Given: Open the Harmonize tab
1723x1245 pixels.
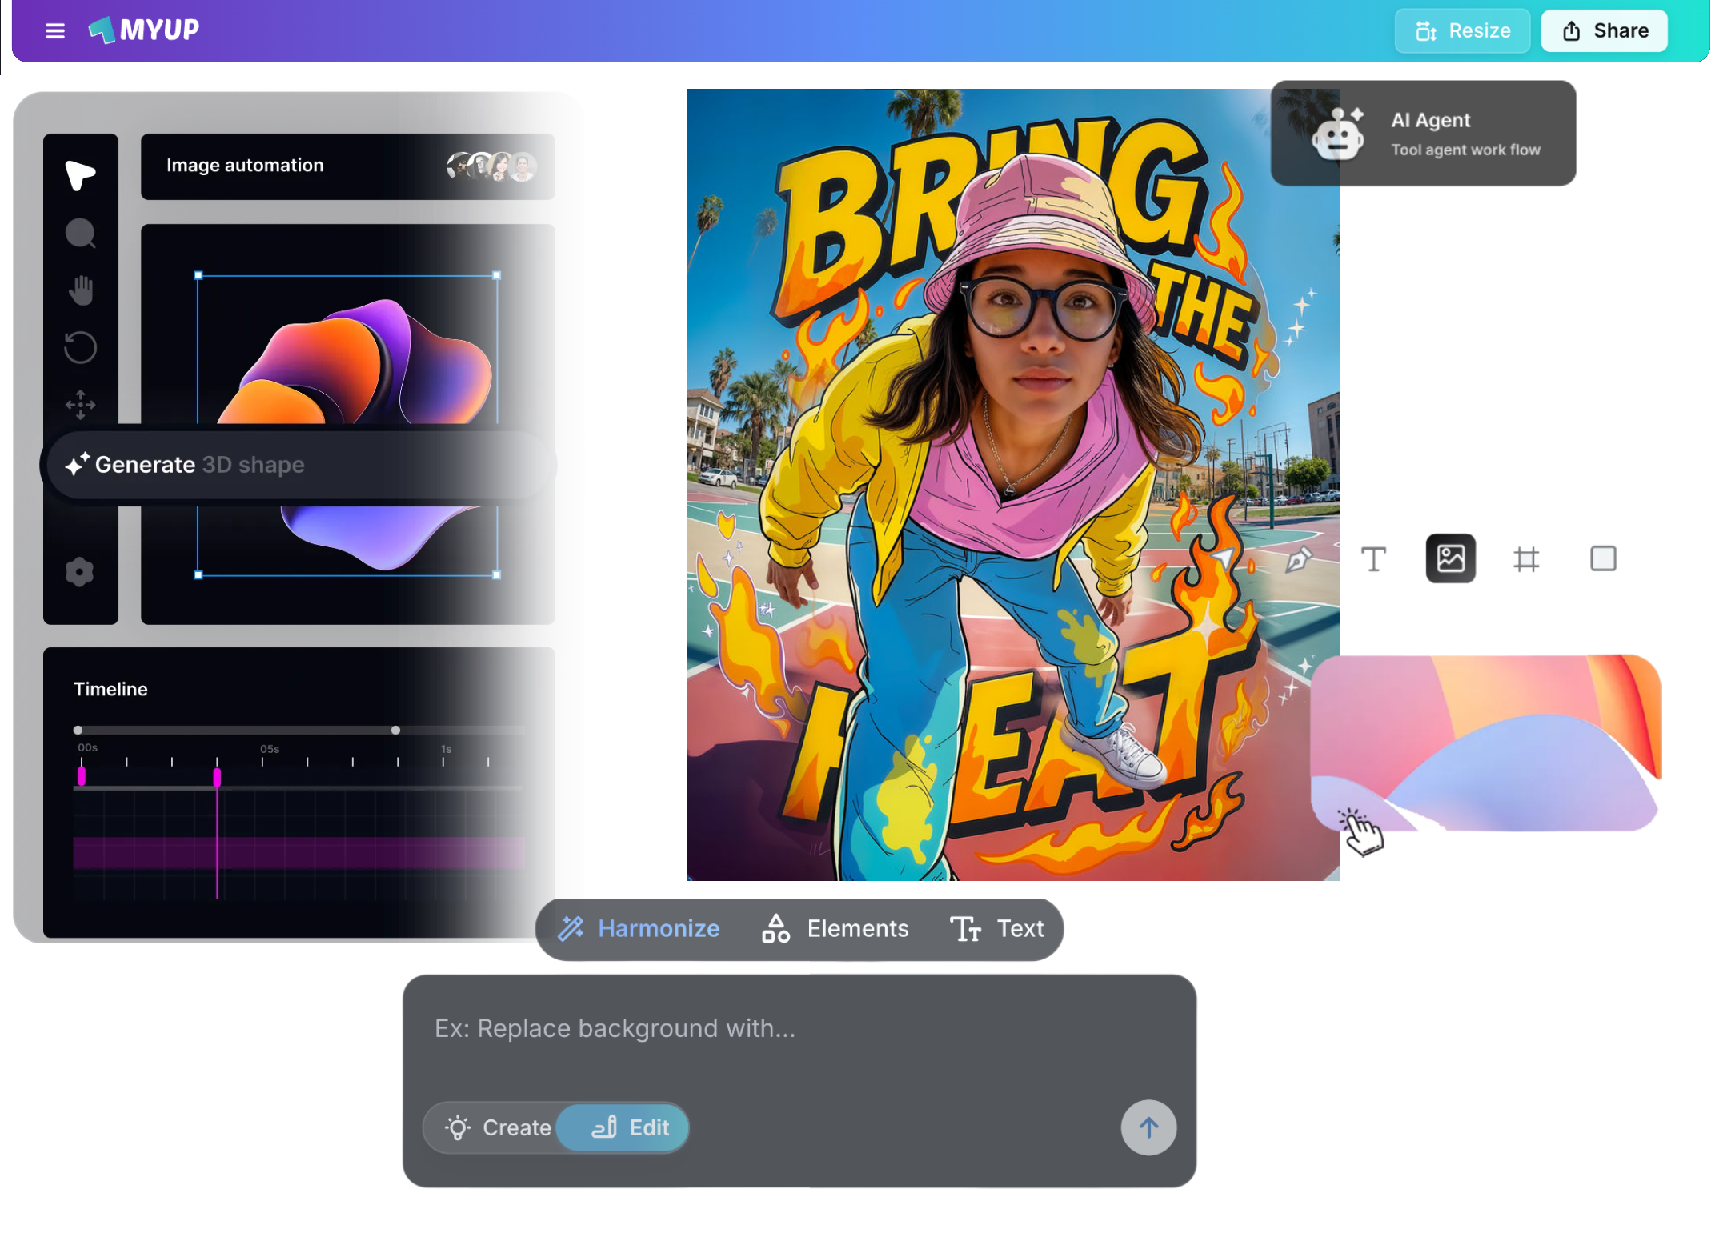Looking at the screenshot, I should click(x=639, y=928).
